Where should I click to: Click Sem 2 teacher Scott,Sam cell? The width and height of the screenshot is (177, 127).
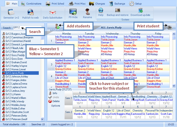pos(166,114)
